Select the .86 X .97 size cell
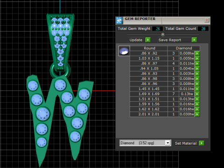 [149, 63]
